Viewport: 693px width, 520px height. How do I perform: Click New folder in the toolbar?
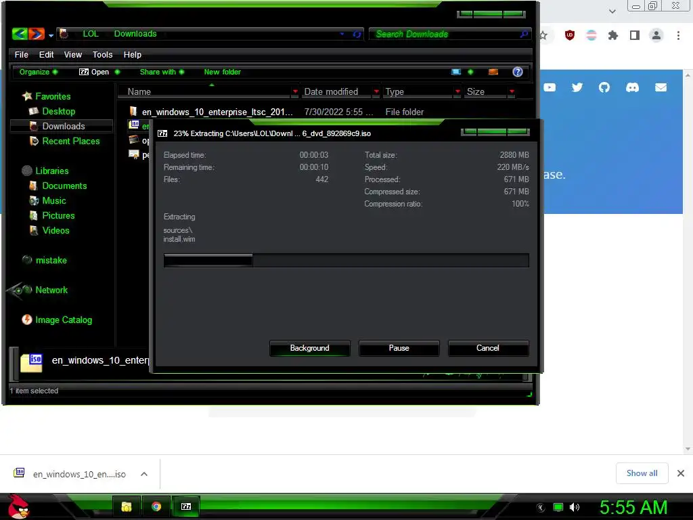(x=222, y=72)
